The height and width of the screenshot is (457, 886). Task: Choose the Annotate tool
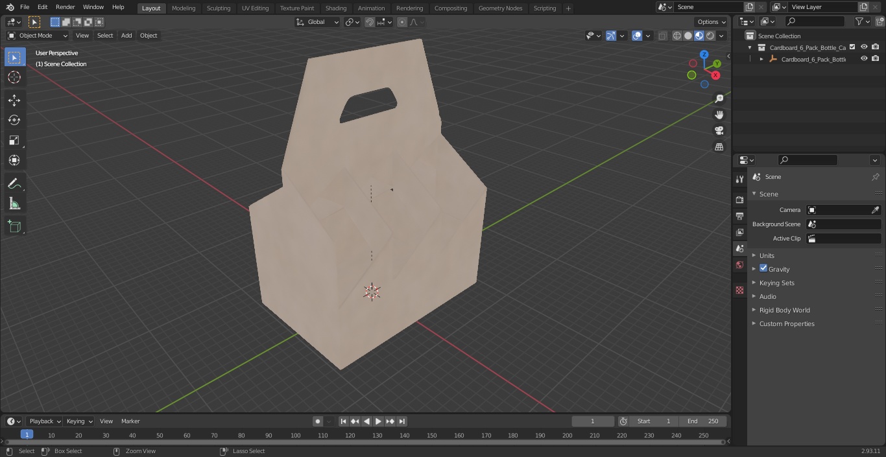click(x=14, y=184)
